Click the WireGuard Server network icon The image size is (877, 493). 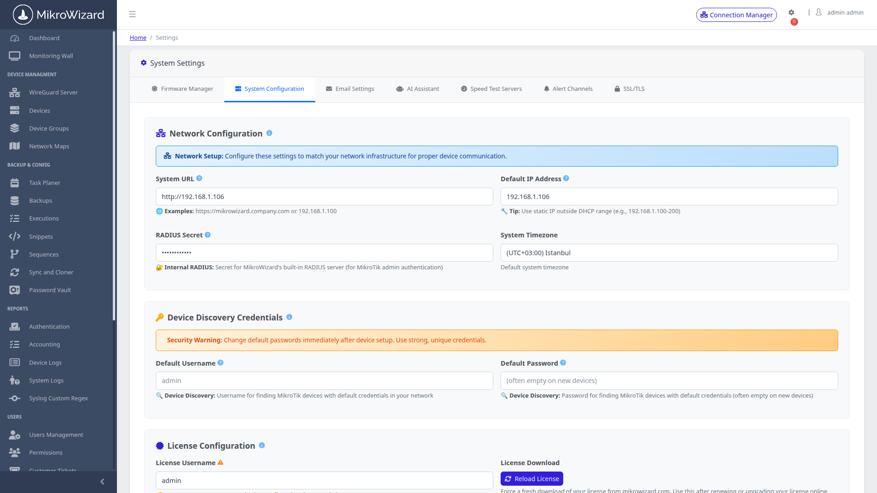pyautogui.click(x=15, y=93)
